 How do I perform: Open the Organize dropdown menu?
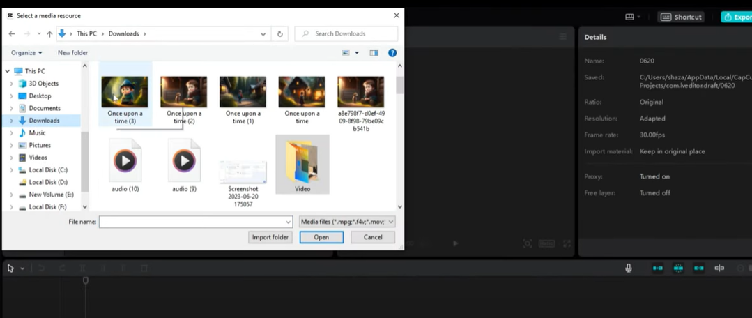[26, 53]
